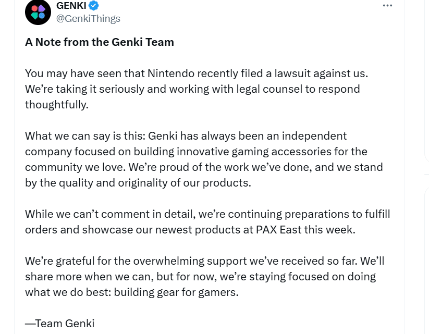
Task: Open the GENKI display name link
Action: click(x=71, y=6)
